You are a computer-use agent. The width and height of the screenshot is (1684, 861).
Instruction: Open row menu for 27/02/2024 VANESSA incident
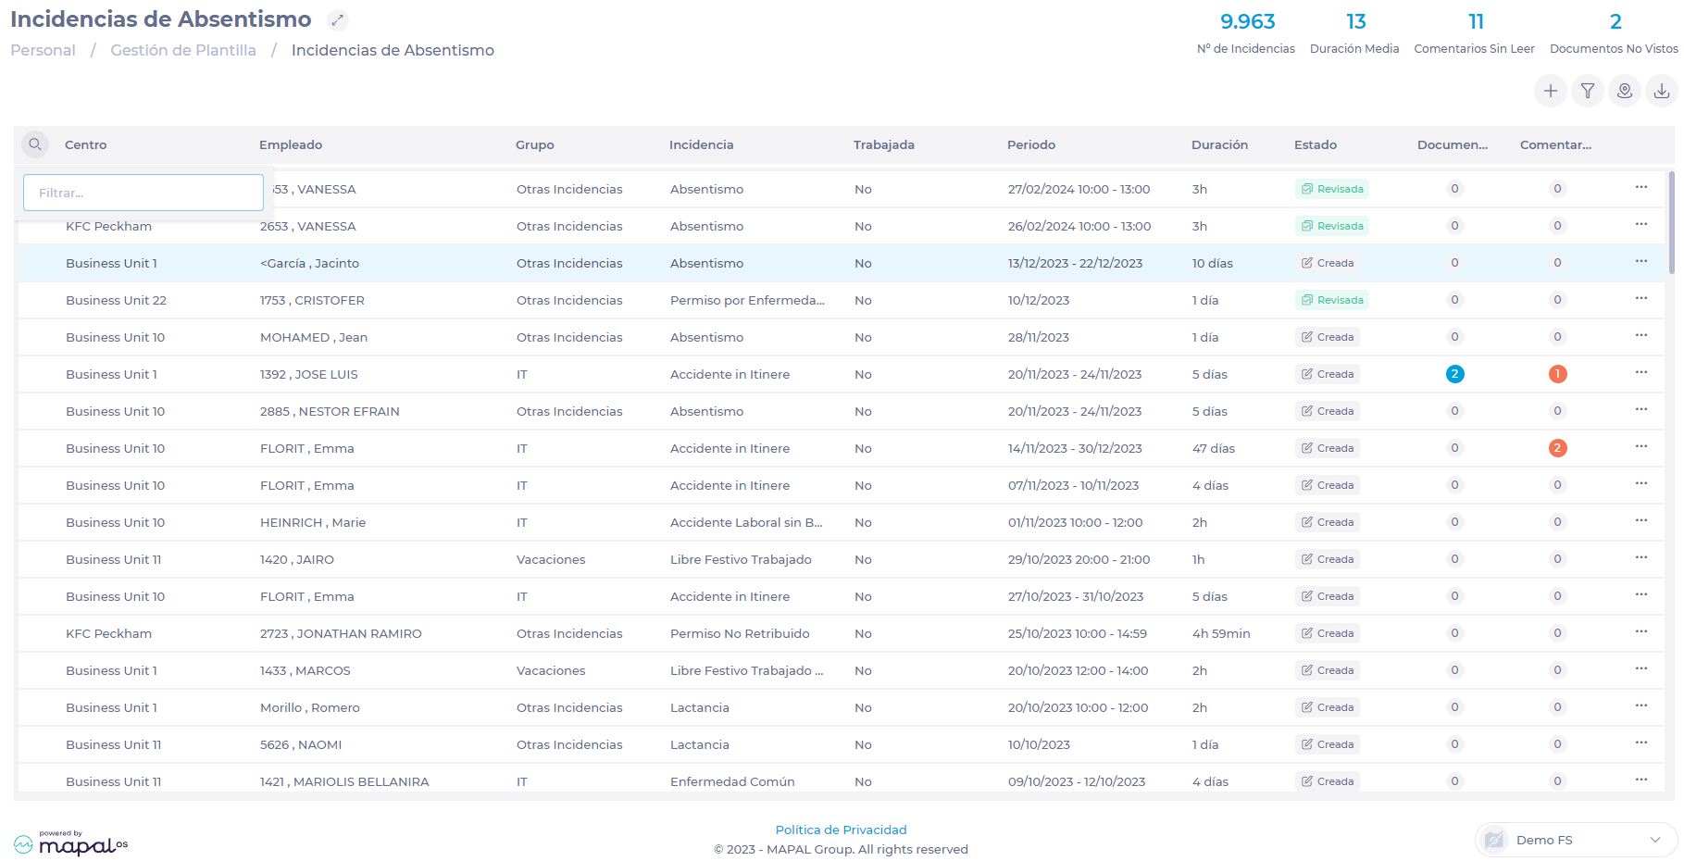(1641, 188)
